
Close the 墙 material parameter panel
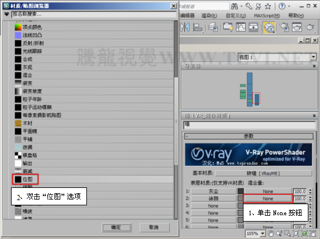pos(314,116)
